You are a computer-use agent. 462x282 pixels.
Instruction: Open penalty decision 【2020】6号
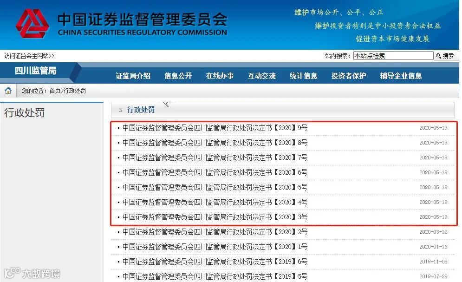point(215,172)
